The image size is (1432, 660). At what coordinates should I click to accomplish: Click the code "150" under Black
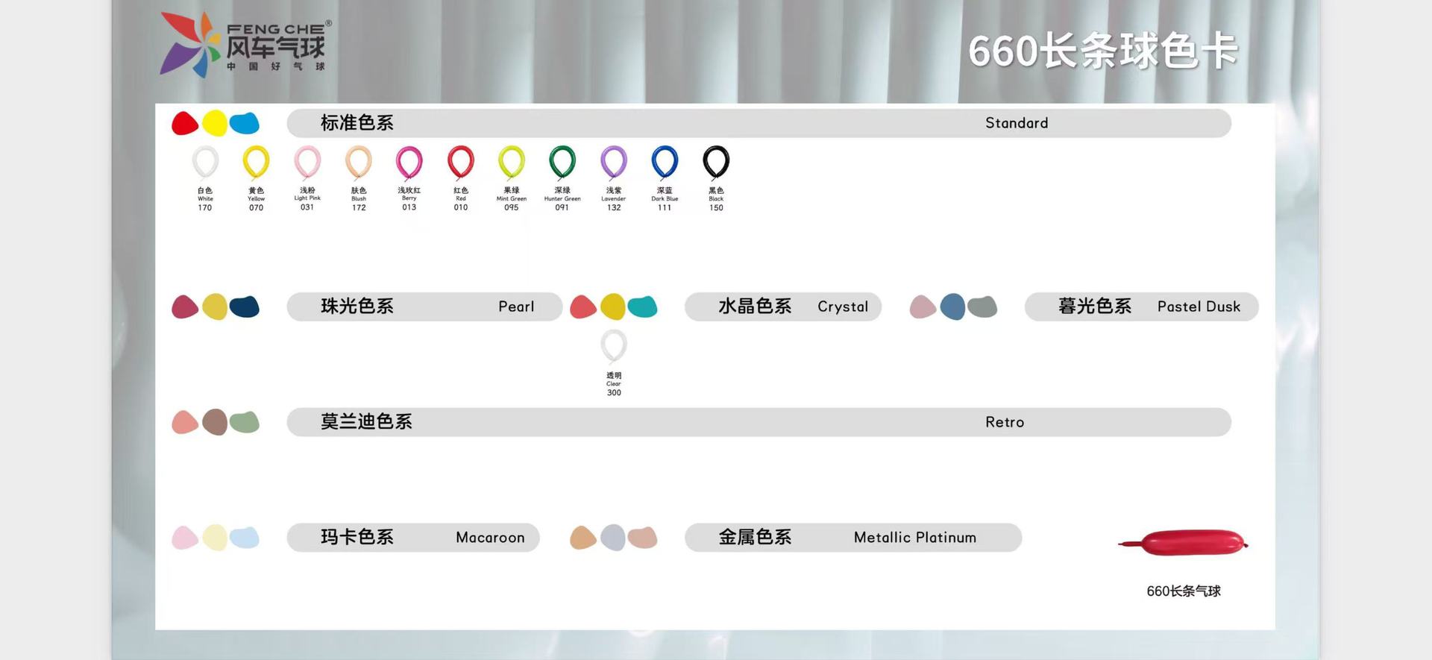(716, 208)
